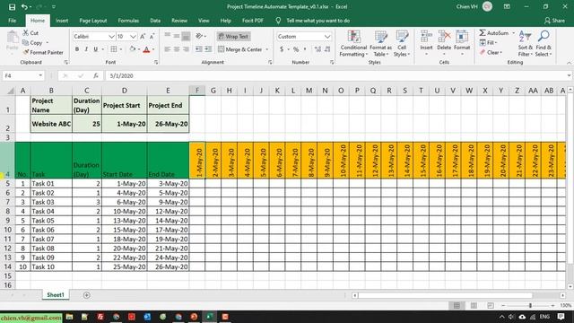
Task: Open Format as Table gallery
Action: [x=380, y=44]
